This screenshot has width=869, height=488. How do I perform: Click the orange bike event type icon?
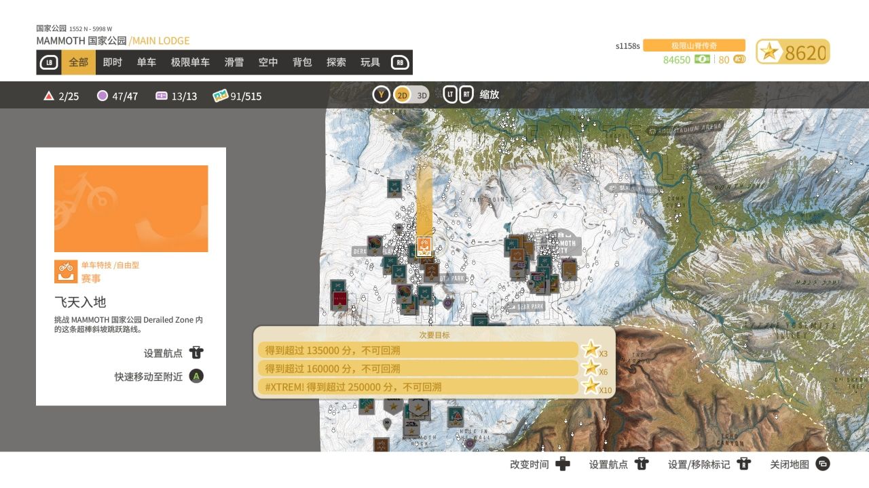click(x=66, y=271)
